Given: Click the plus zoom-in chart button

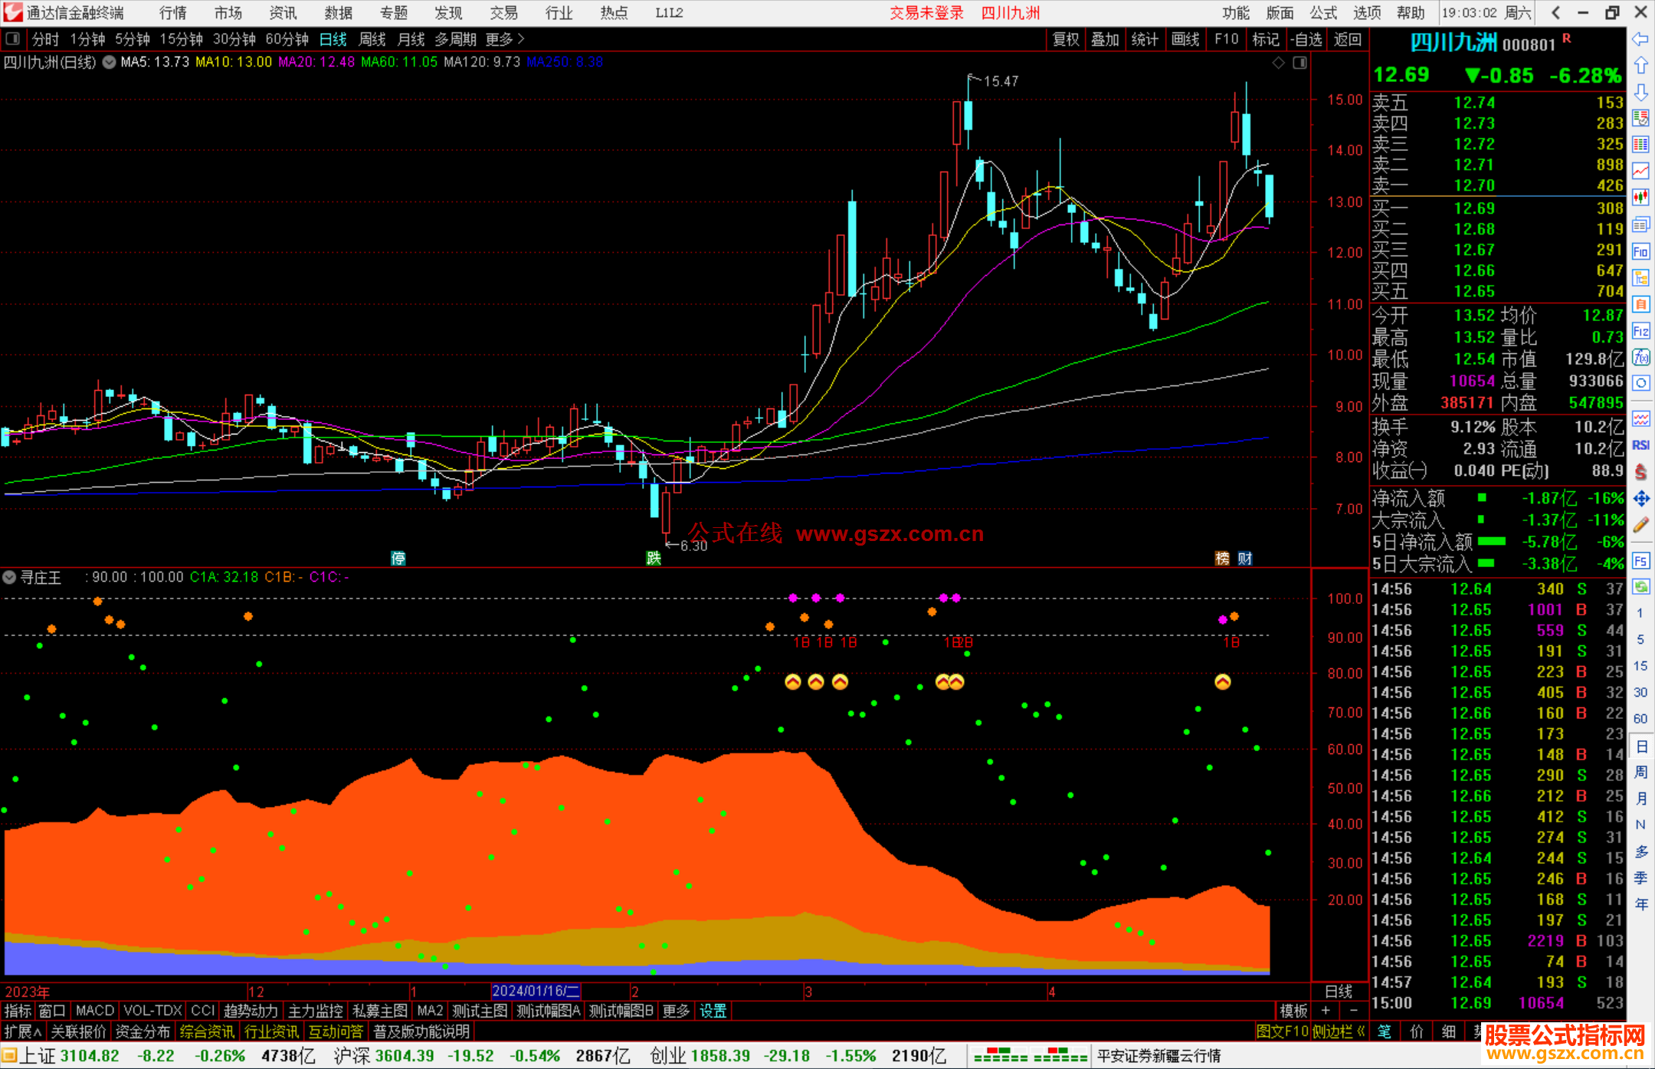Looking at the screenshot, I should pos(1326,1011).
